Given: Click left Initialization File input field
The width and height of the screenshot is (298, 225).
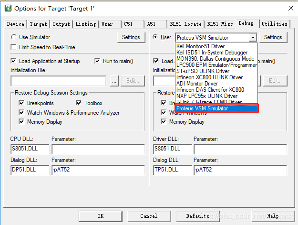Looking at the screenshot, I should pos(58,81).
